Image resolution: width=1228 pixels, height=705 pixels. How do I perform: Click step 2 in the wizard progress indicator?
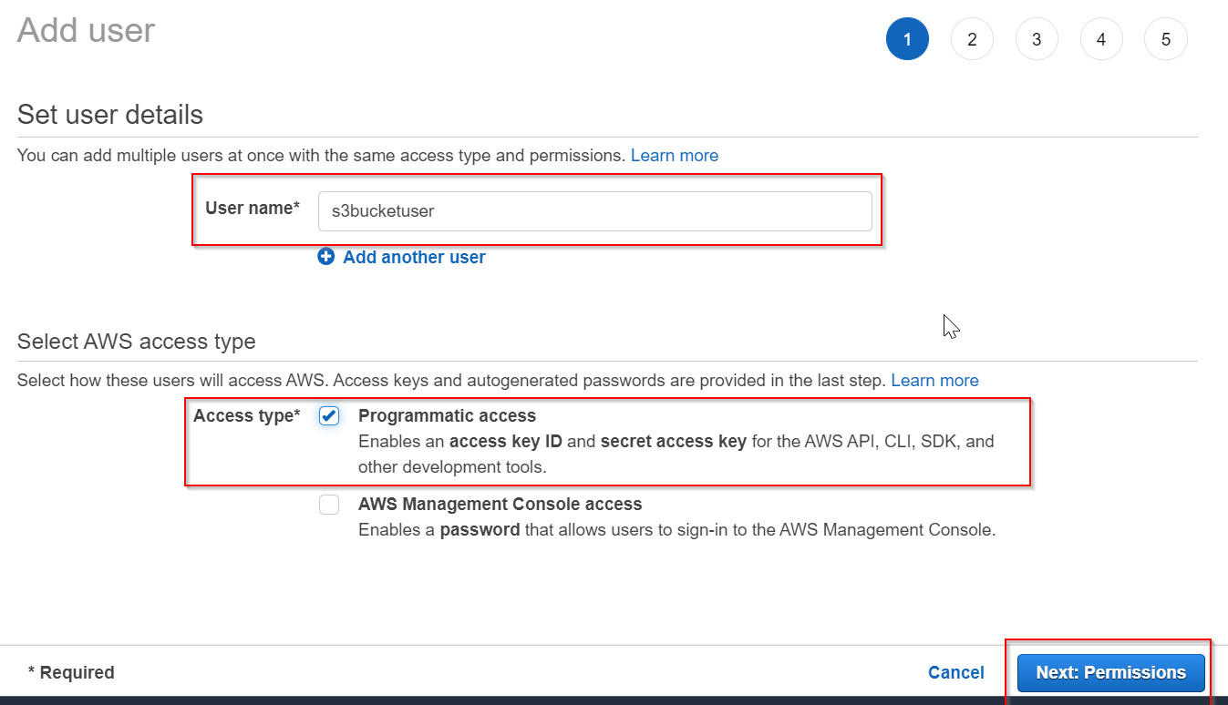972,38
